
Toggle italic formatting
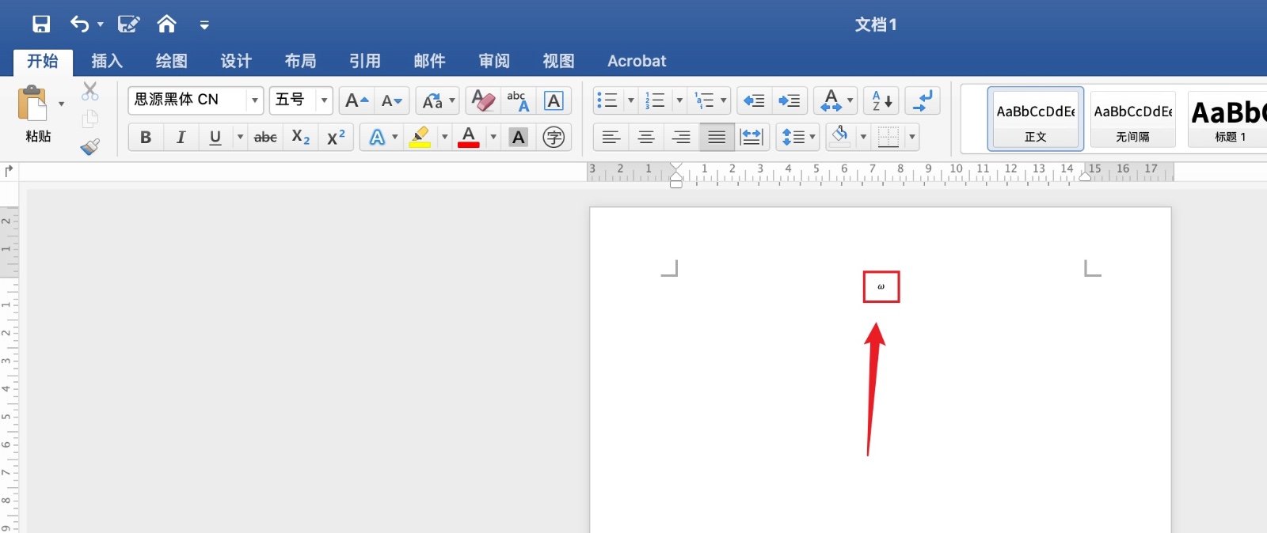coord(181,137)
